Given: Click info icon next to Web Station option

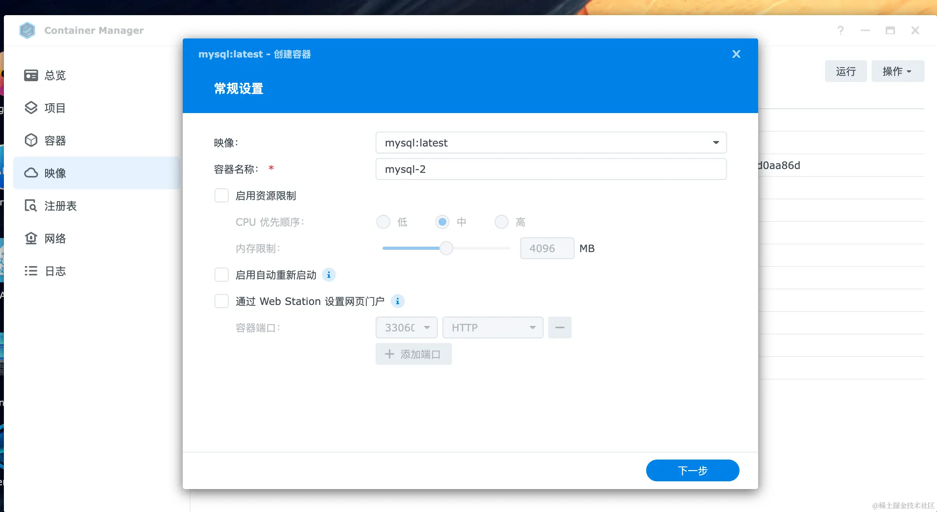Looking at the screenshot, I should click(397, 301).
